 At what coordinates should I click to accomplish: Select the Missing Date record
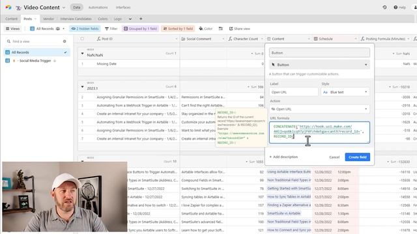click(x=107, y=64)
